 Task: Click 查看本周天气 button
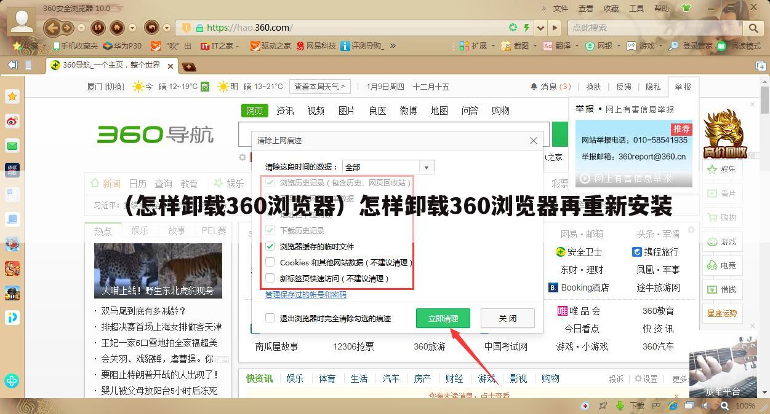tap(319, 87)
